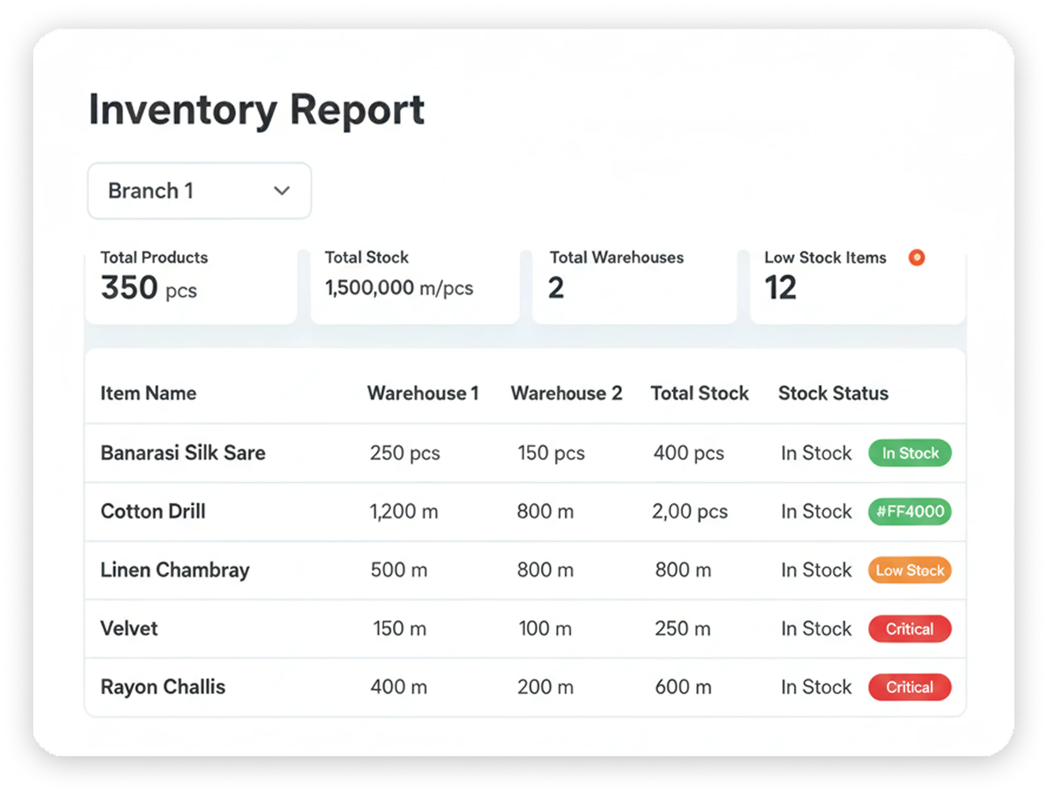This screenshot has width=1048, height=794.
Task: Sort by the Warehouse 2 column header
Action: point(566,393)
